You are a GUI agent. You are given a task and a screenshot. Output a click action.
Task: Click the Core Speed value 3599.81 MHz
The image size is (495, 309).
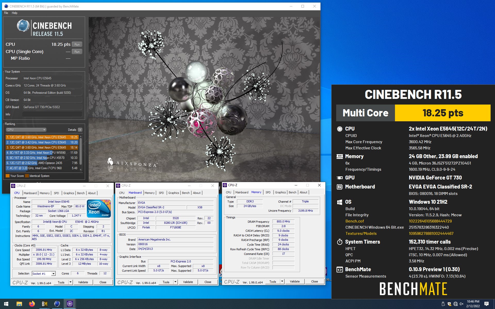pos(44,250)
